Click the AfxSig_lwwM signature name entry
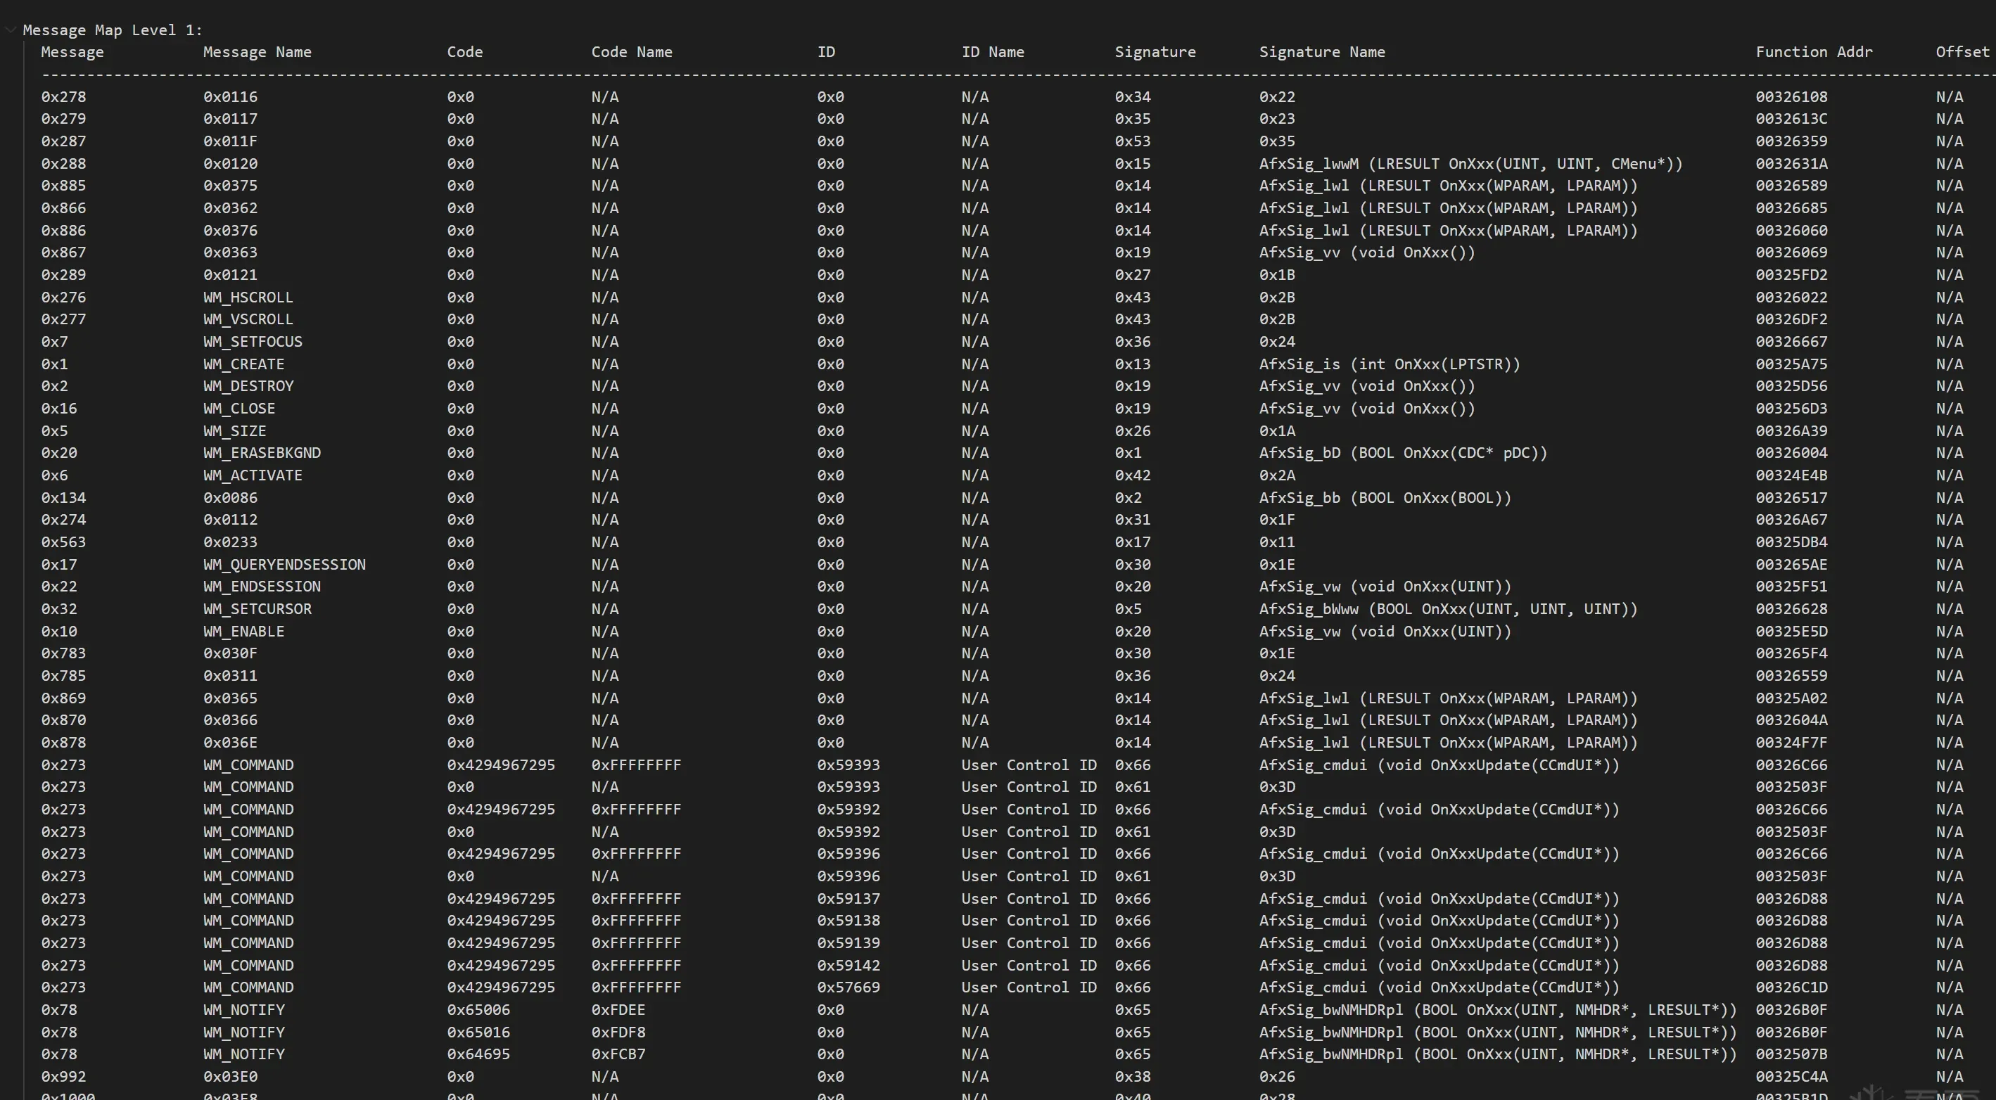 (x=1470, y=163)
